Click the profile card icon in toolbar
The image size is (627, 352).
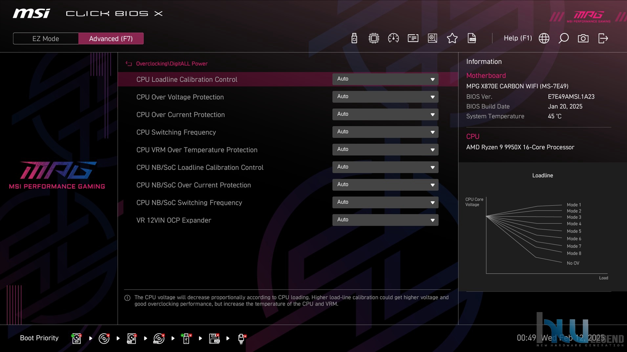[x=413, y=38]
